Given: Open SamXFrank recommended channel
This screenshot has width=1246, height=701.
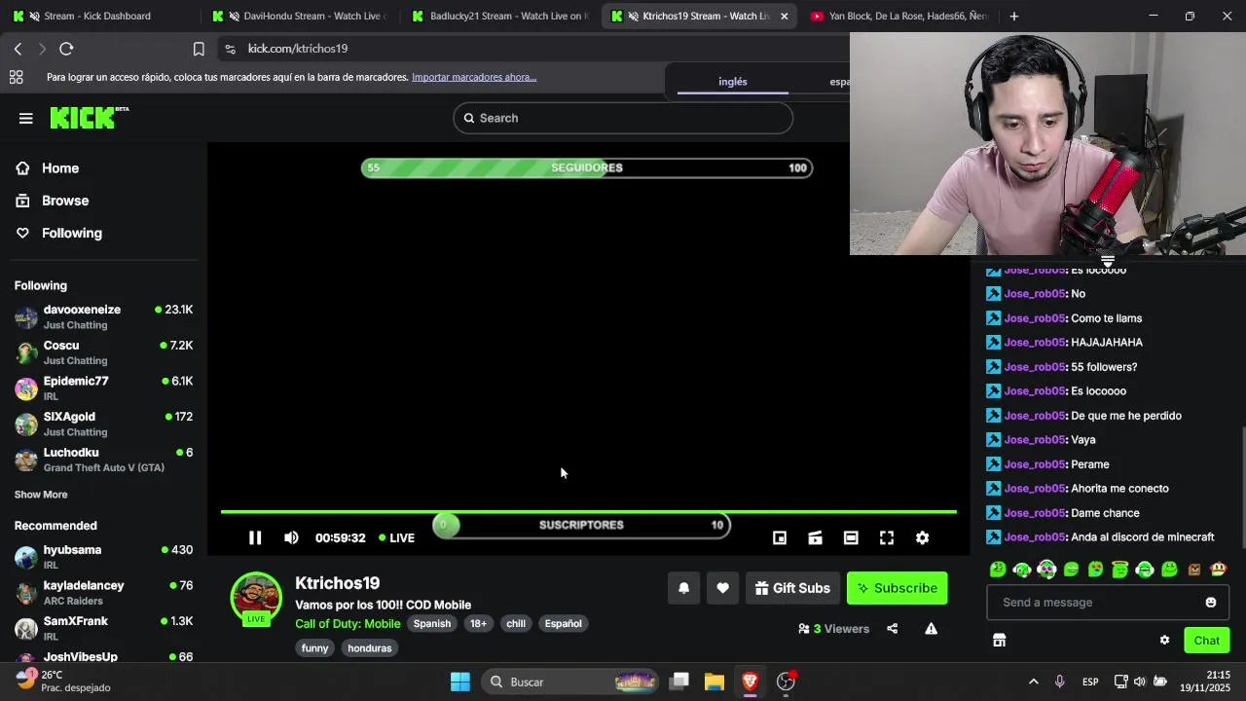Looking at the screenshot, I should click(x=104, y=628).
